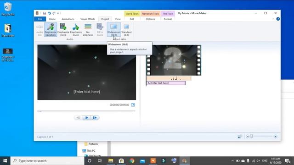Open the File menu
Screen dimensions: 294x165
pos(40,19)
